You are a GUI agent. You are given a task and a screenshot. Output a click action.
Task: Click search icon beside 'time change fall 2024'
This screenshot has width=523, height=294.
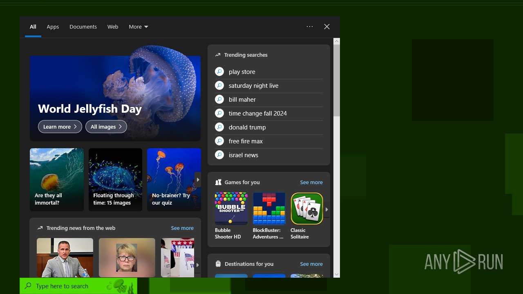(x=219, y=113)
